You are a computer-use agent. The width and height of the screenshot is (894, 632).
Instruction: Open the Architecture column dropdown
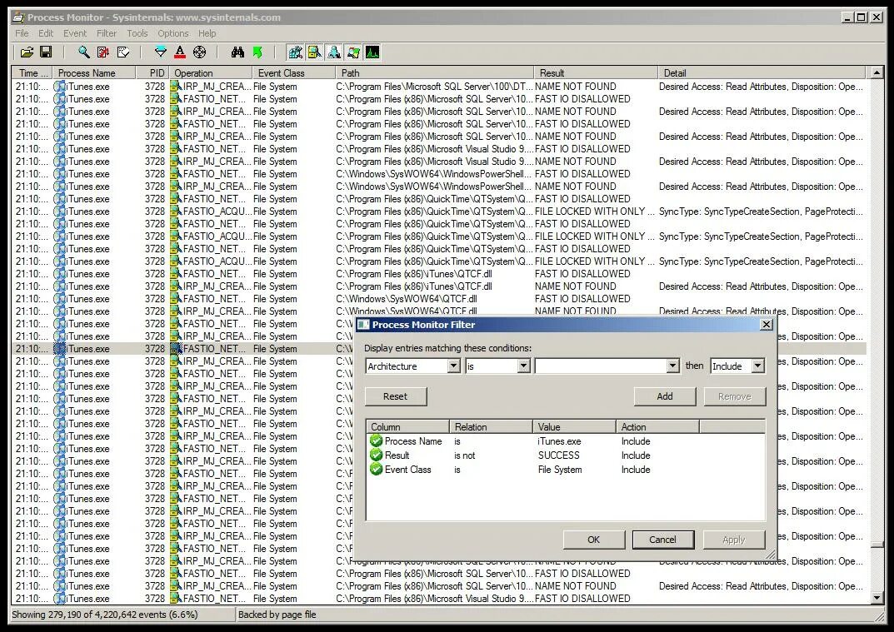[454, 366]
